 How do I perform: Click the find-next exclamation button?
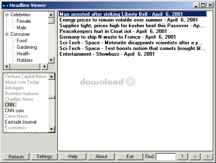(182, 156)
